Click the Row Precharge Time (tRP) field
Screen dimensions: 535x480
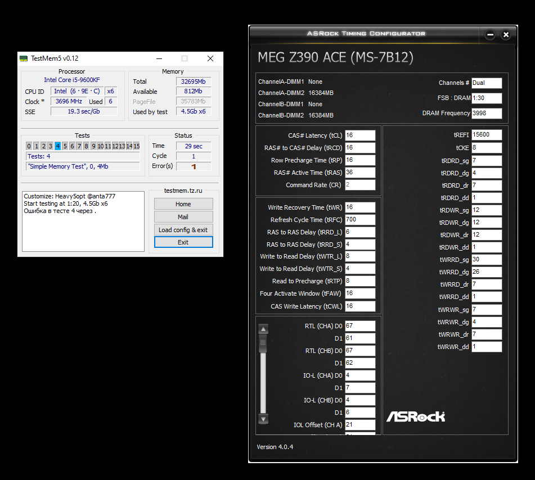[x=360, y=160]
